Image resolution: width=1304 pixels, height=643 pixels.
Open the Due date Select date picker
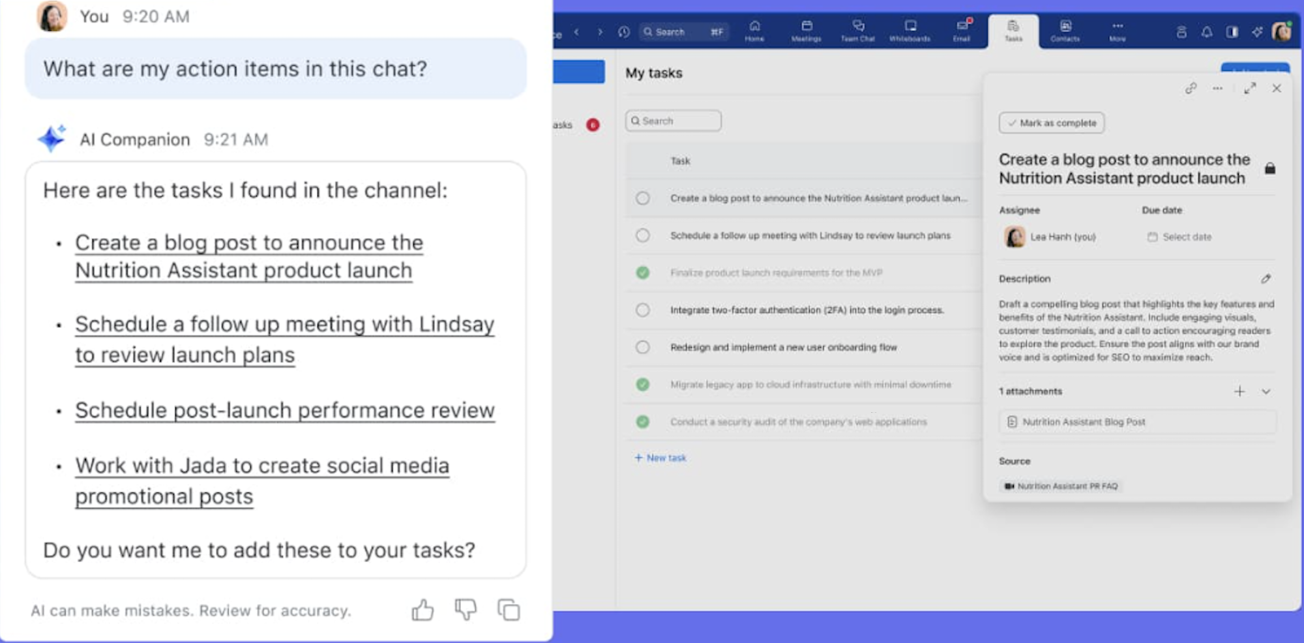tap(1179, 237)
